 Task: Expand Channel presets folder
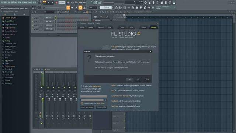(x=11, y=31)
